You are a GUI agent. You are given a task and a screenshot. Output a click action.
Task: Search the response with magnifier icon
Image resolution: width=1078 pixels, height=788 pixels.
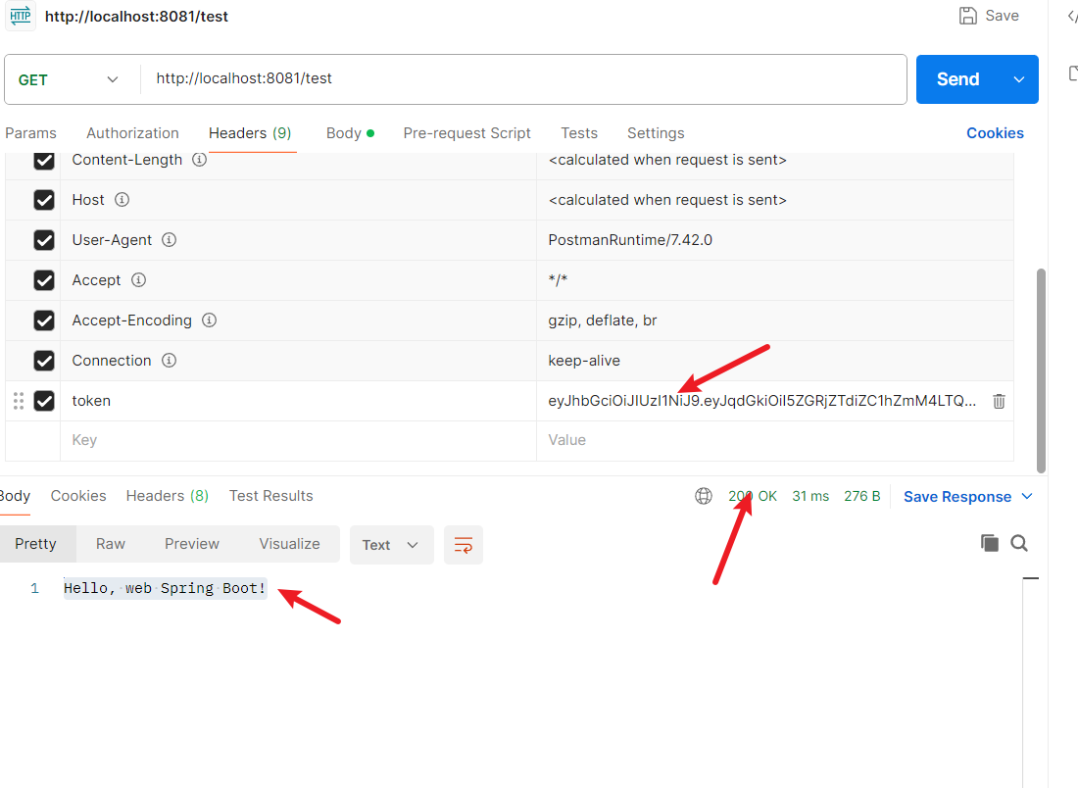click(1019, 543)
